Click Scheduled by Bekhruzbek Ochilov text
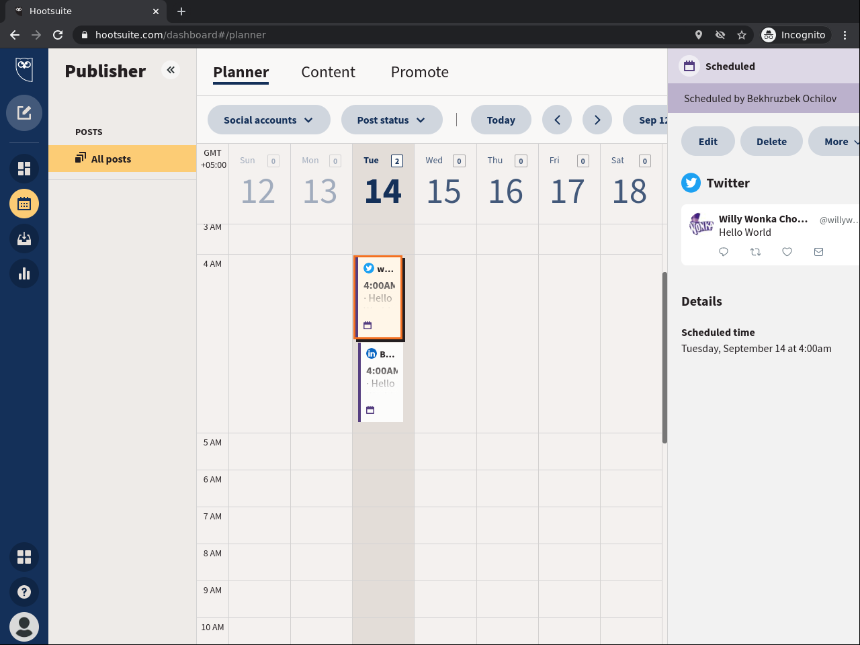This screenshot has width=860, height=645. point(760,98)
